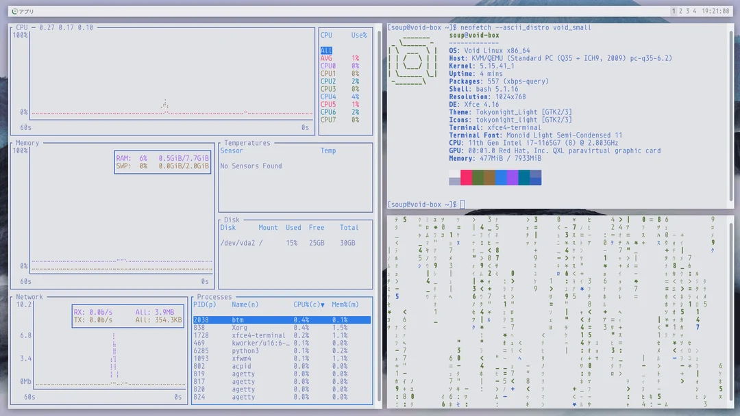The height and width of the screenshot is (416, 740).
Task: Click the Disk panel title label
Action: (x=232, y=220)
